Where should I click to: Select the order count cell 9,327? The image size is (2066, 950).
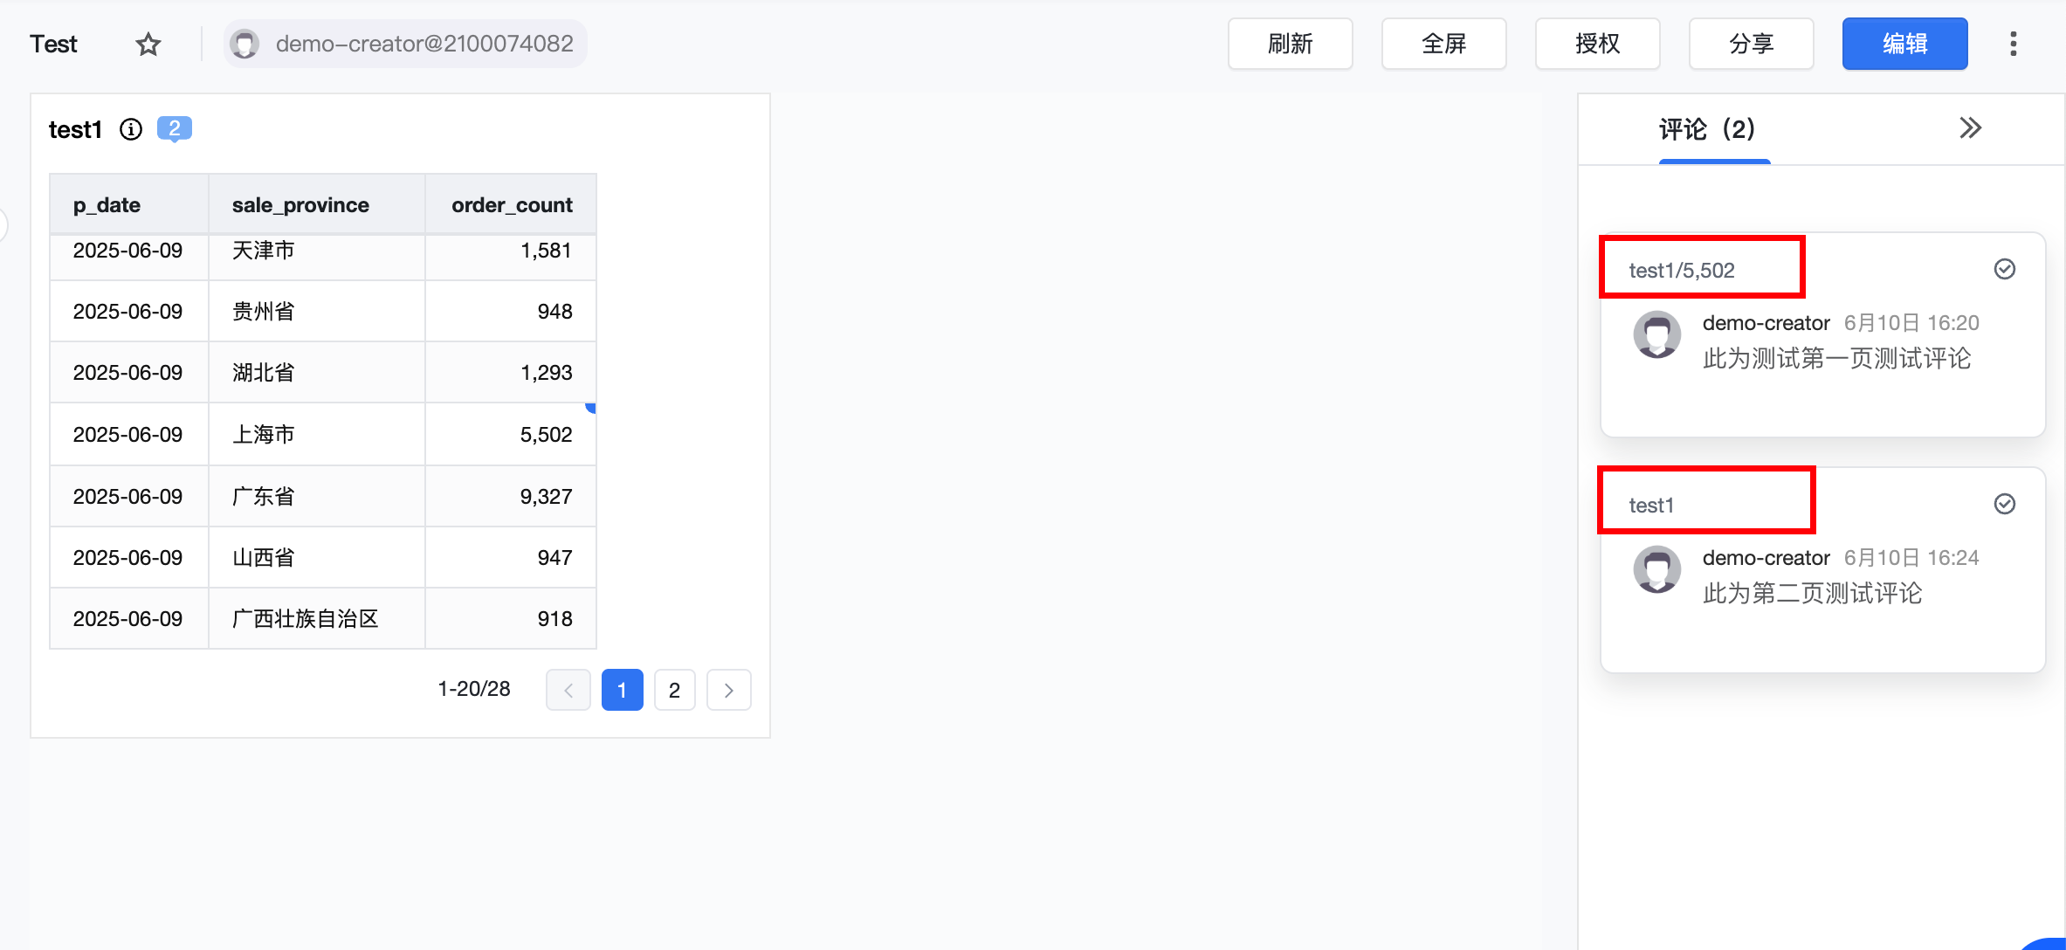coord(511,496)
